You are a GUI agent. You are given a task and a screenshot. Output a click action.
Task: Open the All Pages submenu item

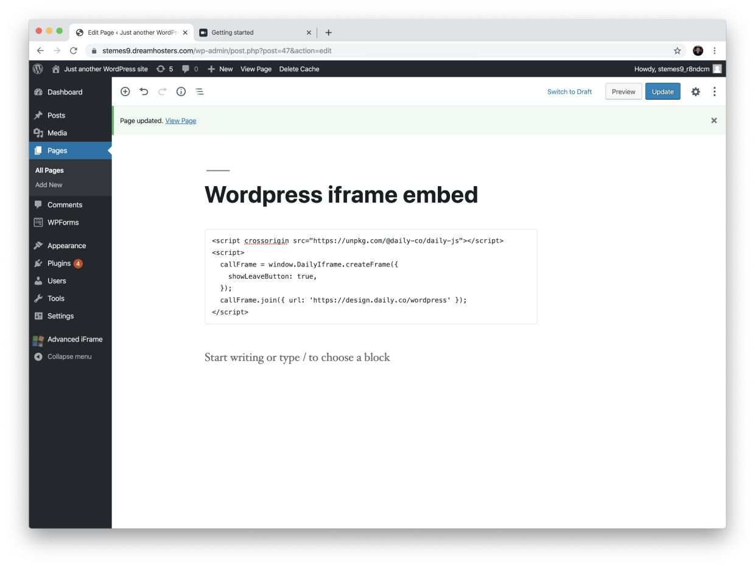(x=49, y=170)
